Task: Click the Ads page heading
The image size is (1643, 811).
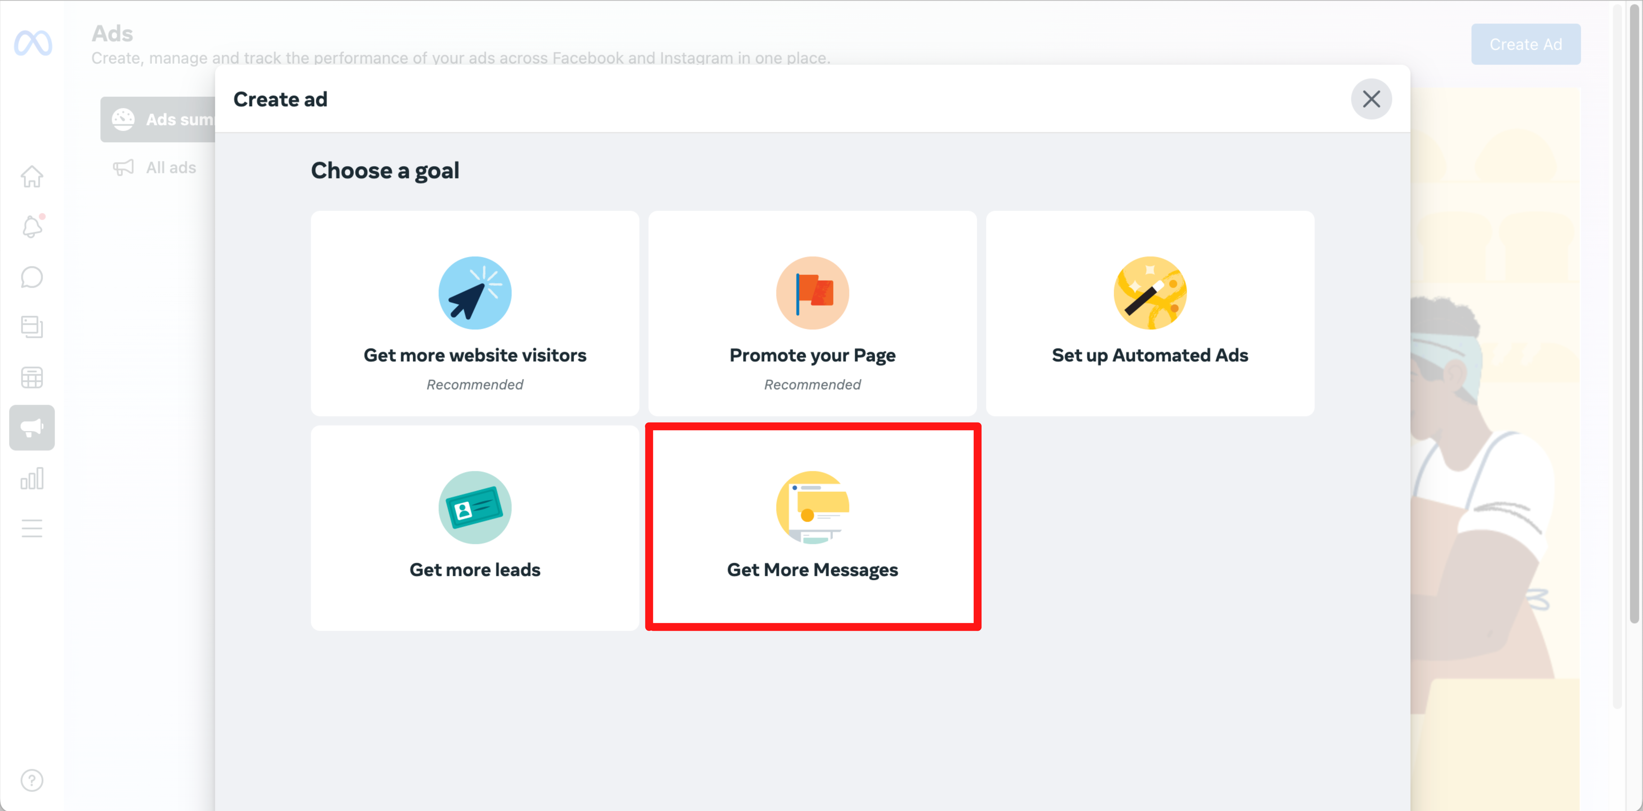Action: pos(112,33)
